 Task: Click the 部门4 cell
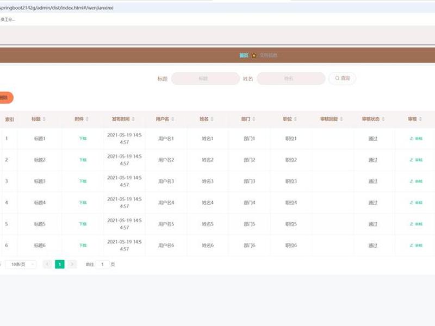[249, 203]
